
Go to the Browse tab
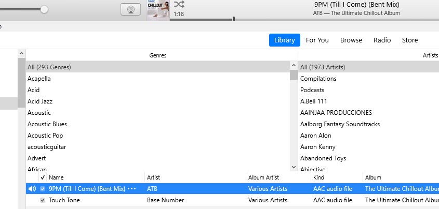[351, 40]
